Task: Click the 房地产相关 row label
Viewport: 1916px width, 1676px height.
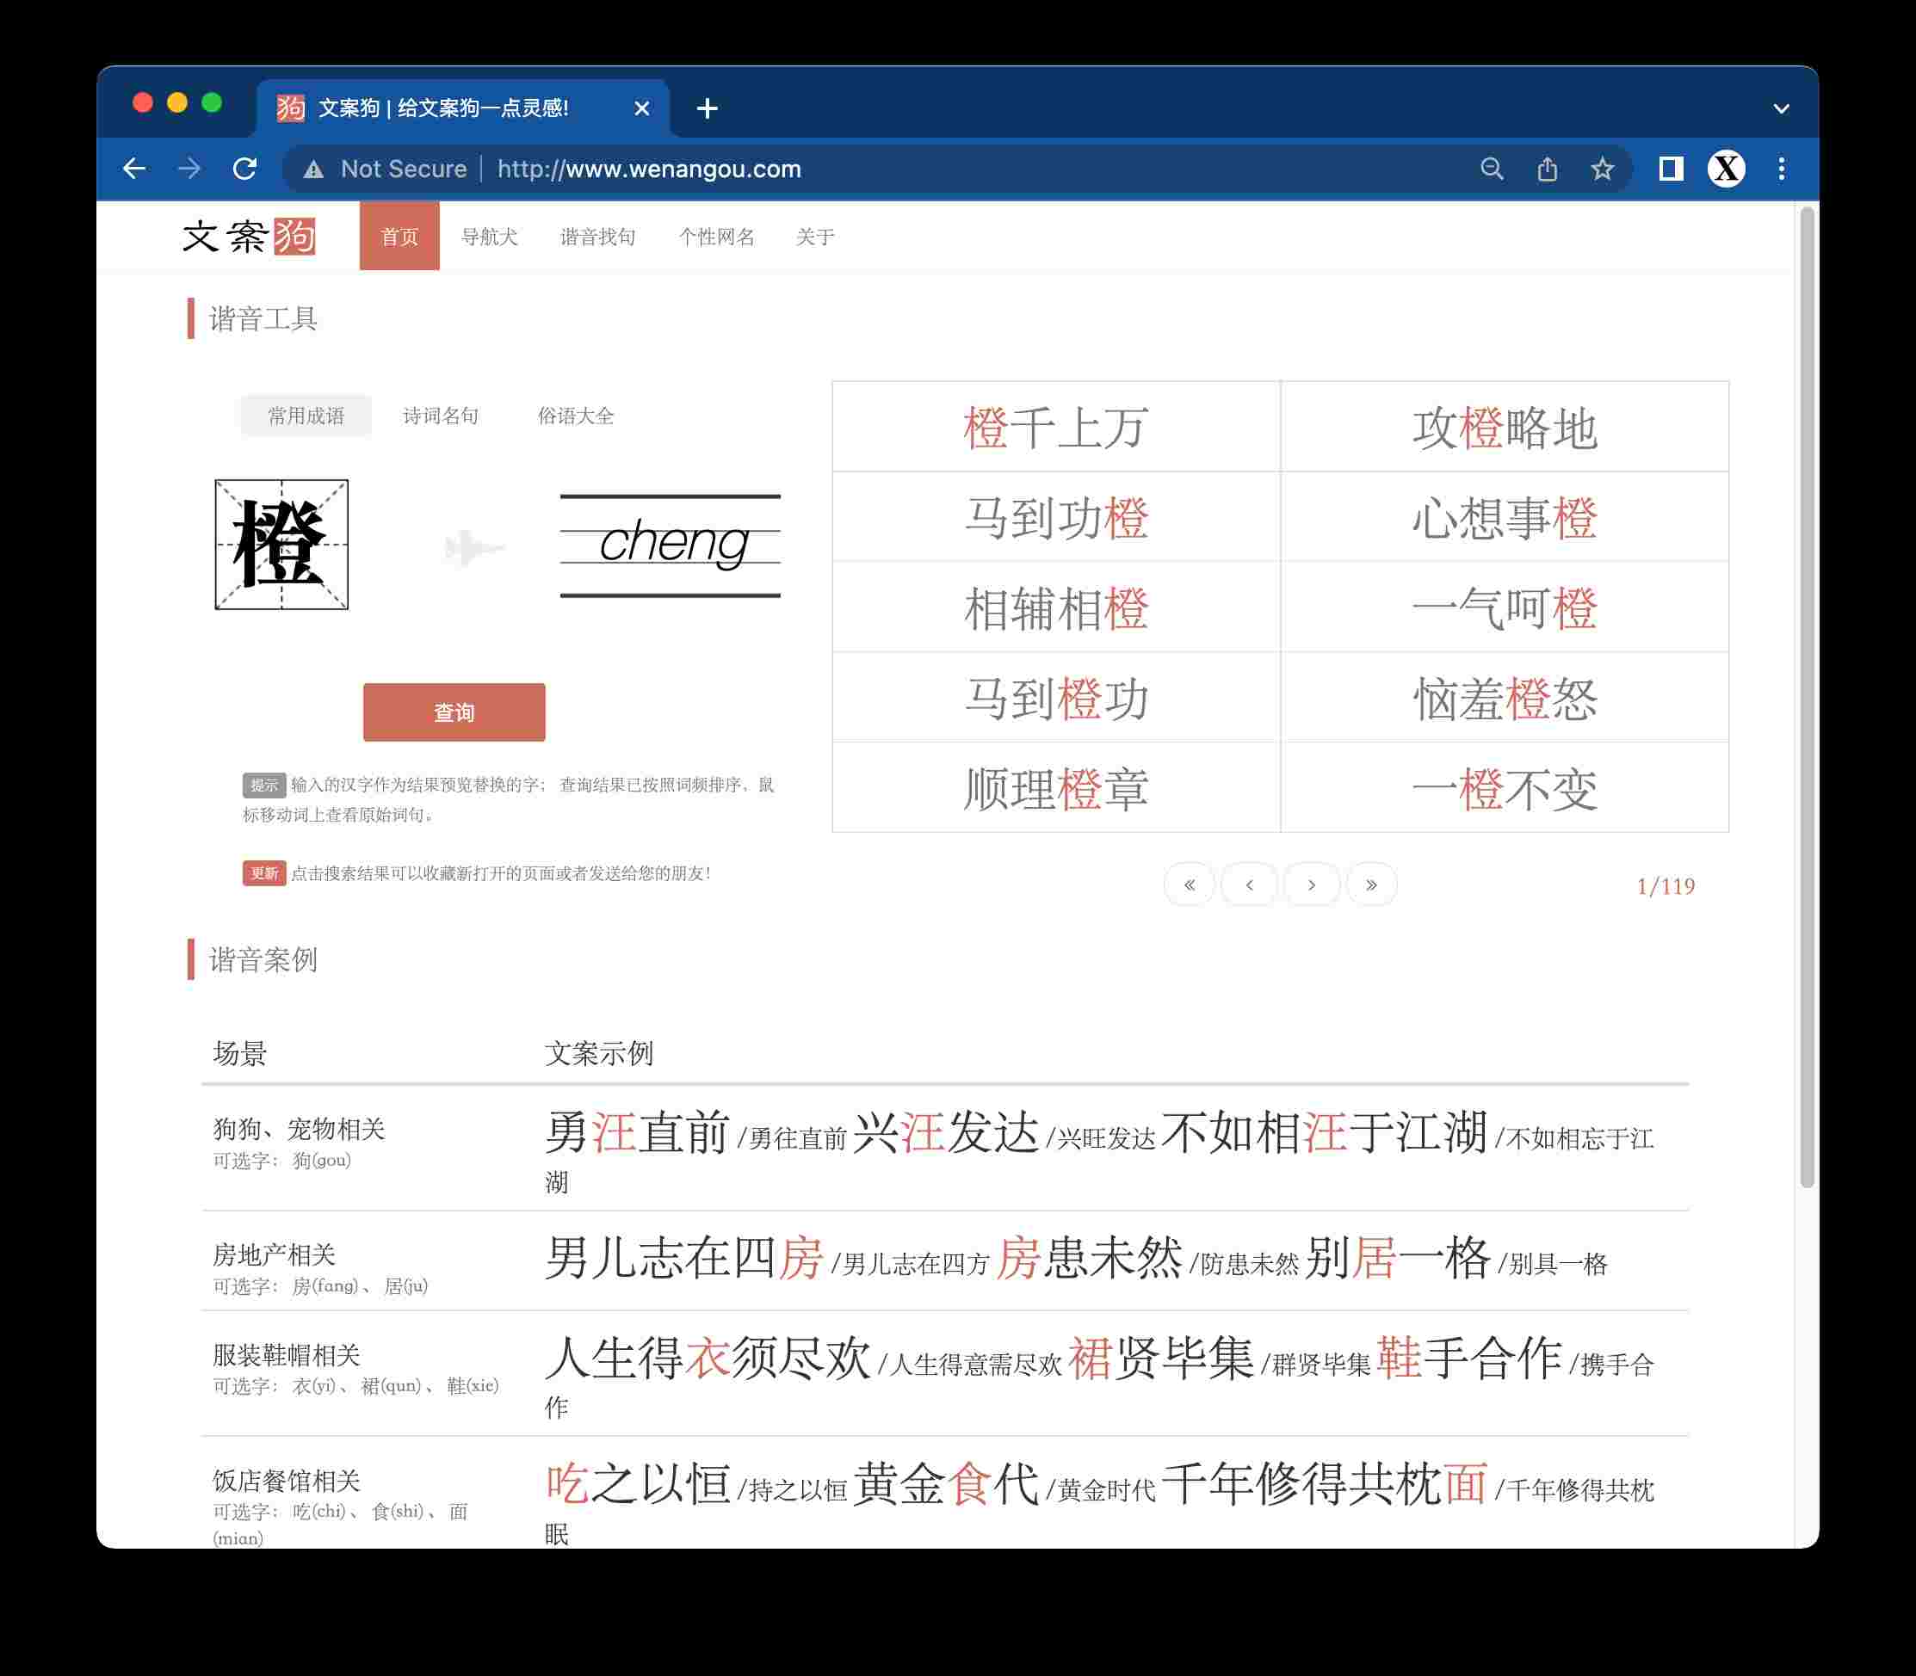Action: point(274,1254)
